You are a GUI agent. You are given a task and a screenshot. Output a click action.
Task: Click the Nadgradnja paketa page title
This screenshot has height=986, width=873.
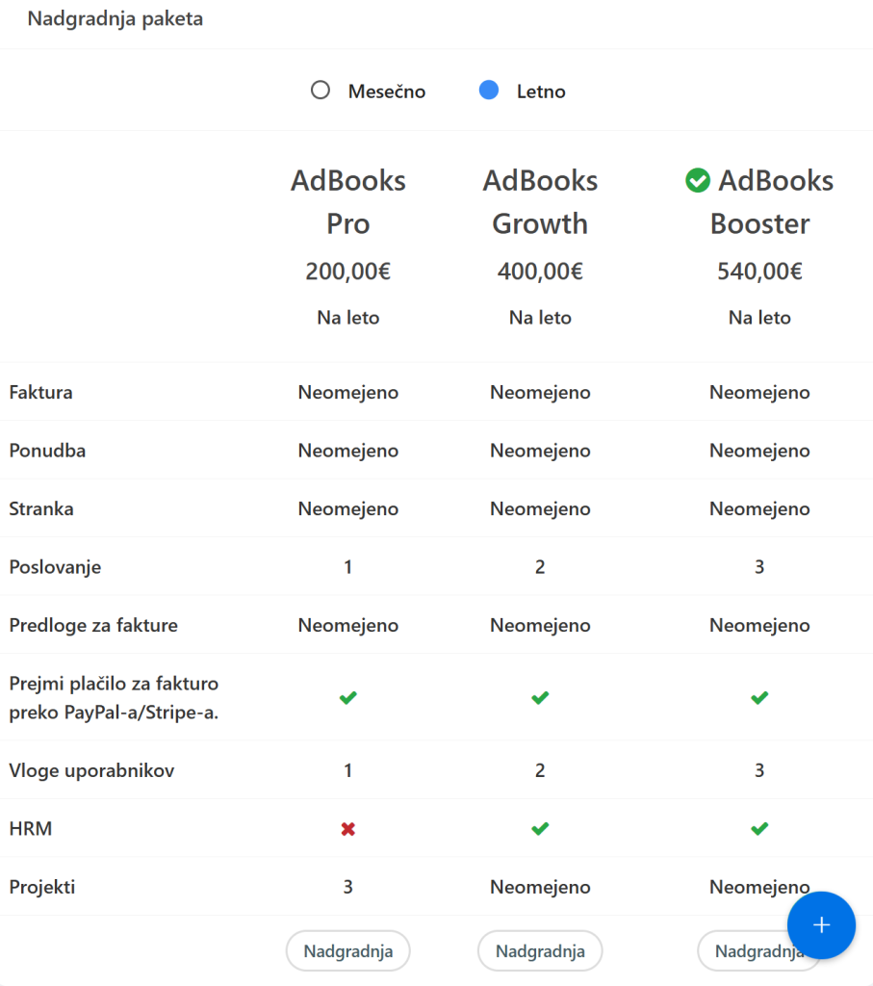pyautogui.click(x=116, y=19)
